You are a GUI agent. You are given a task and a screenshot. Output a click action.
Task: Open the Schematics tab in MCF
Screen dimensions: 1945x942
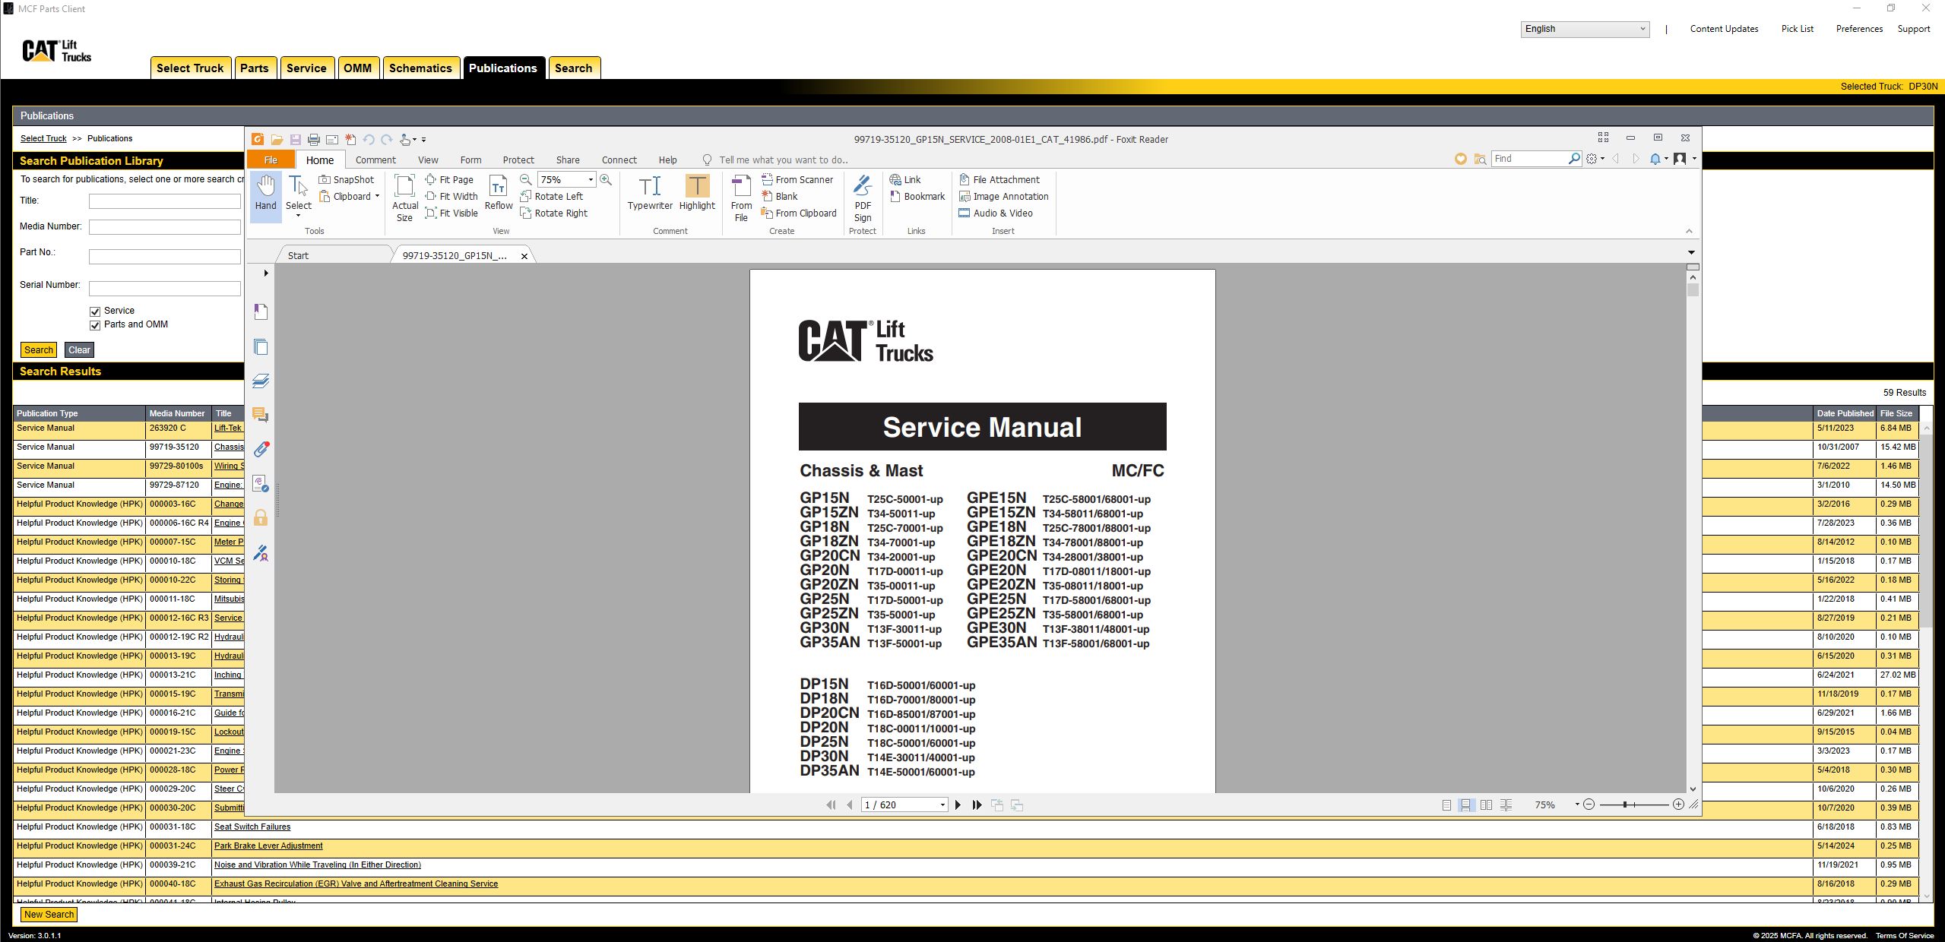(420, 68)
